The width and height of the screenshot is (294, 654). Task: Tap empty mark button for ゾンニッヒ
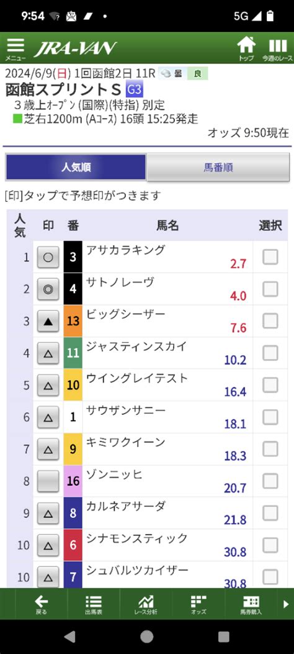(x=48, y=481)
